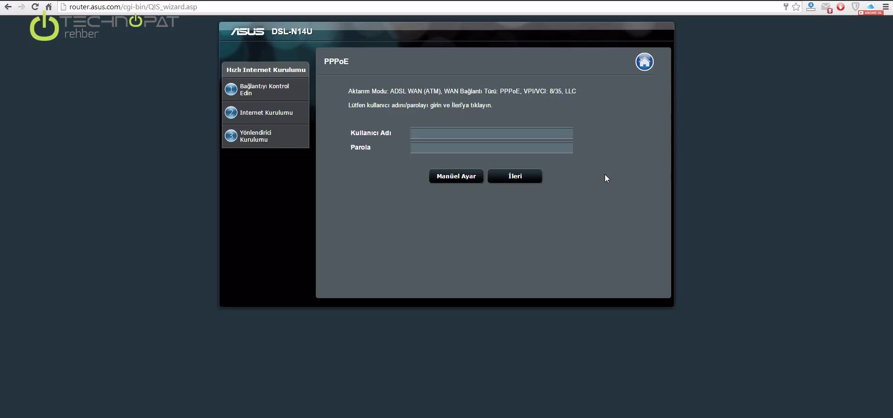893x418 pixels.
Task: Bookmark this page with the star
Action: click(796, 7)
